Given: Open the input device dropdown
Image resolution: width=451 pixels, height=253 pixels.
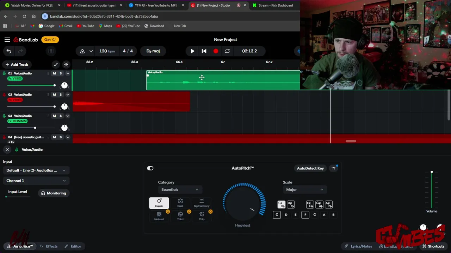Looking at the screenshot, I should 36,170.
